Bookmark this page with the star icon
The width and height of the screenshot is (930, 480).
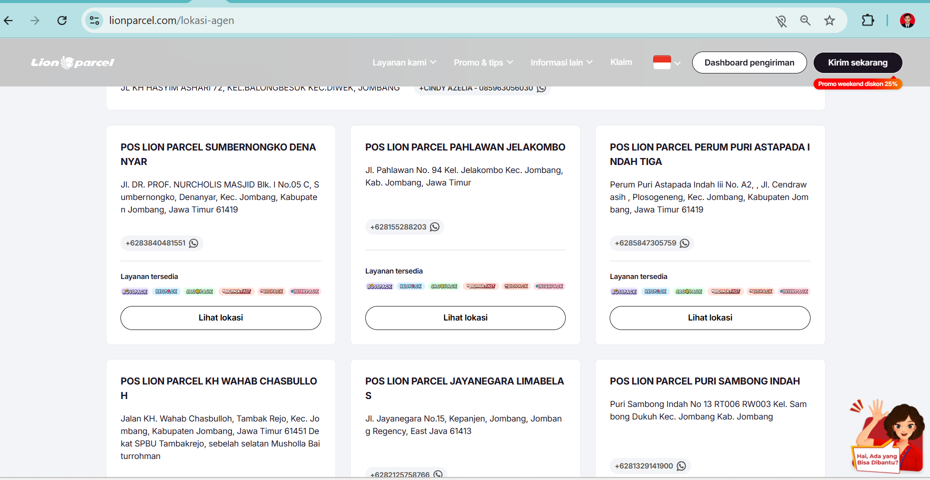click(x=830, y=20)
